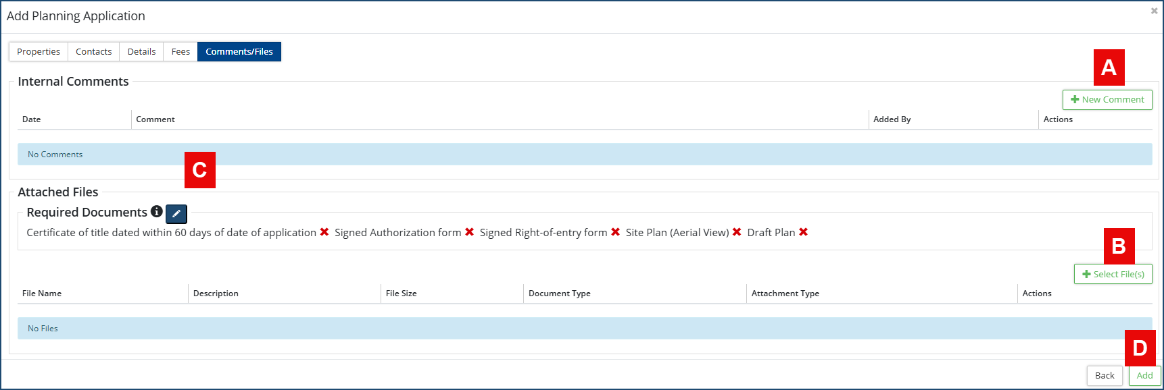Add a New Comment

[x=1107, y=100]
